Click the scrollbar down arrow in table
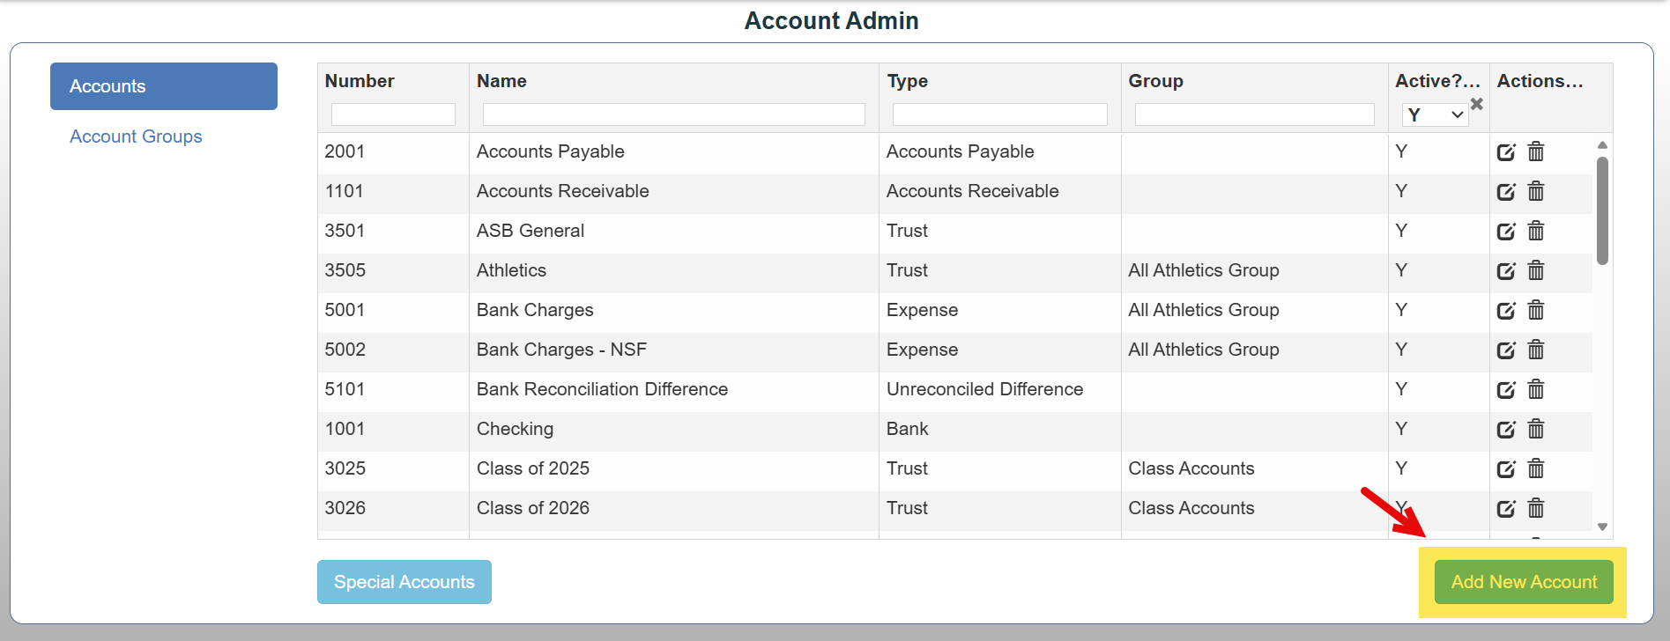1670x641 pixels. coord(1602,527)
